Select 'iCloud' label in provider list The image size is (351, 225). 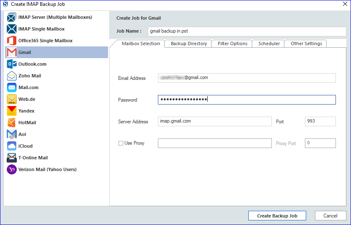tap(26, 146)
